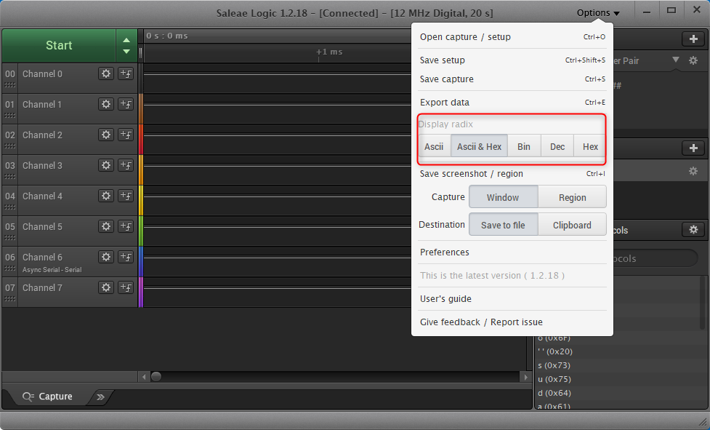710x430 pixels.
Task: Click Channel 2 red color bar
Action: (x=141, y=140)
